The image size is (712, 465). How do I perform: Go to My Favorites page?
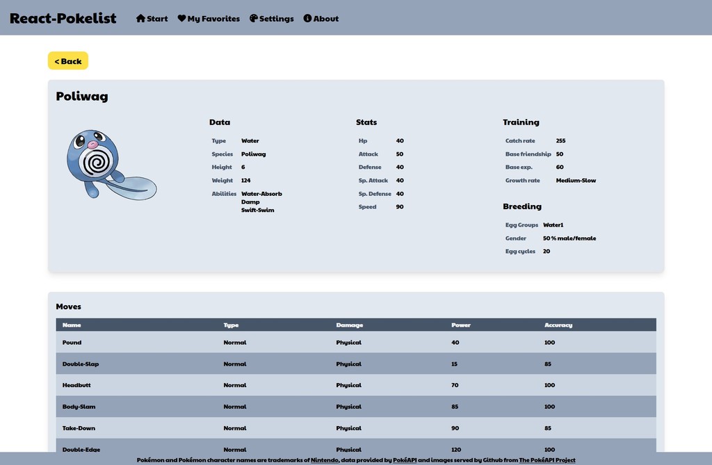pyautogui.click(x=213, y=19)
